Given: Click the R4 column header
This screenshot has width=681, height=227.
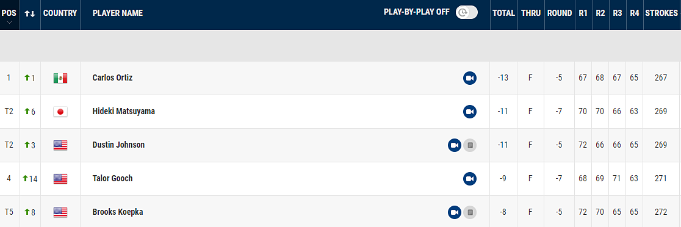Looking at the screenshot, I should click(x=635, y=13).
